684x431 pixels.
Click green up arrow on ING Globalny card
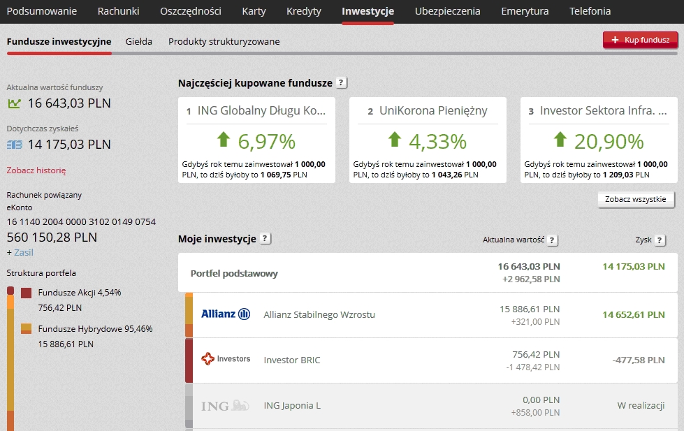pyautogui.click(x=224, y=140)
